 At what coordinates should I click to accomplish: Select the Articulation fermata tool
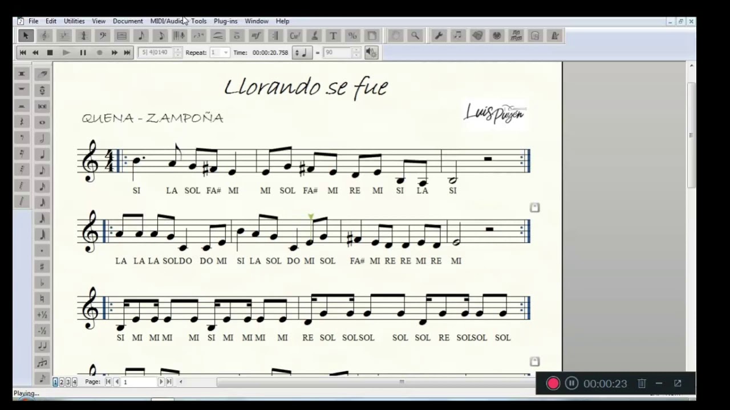[x=237, y=36]
